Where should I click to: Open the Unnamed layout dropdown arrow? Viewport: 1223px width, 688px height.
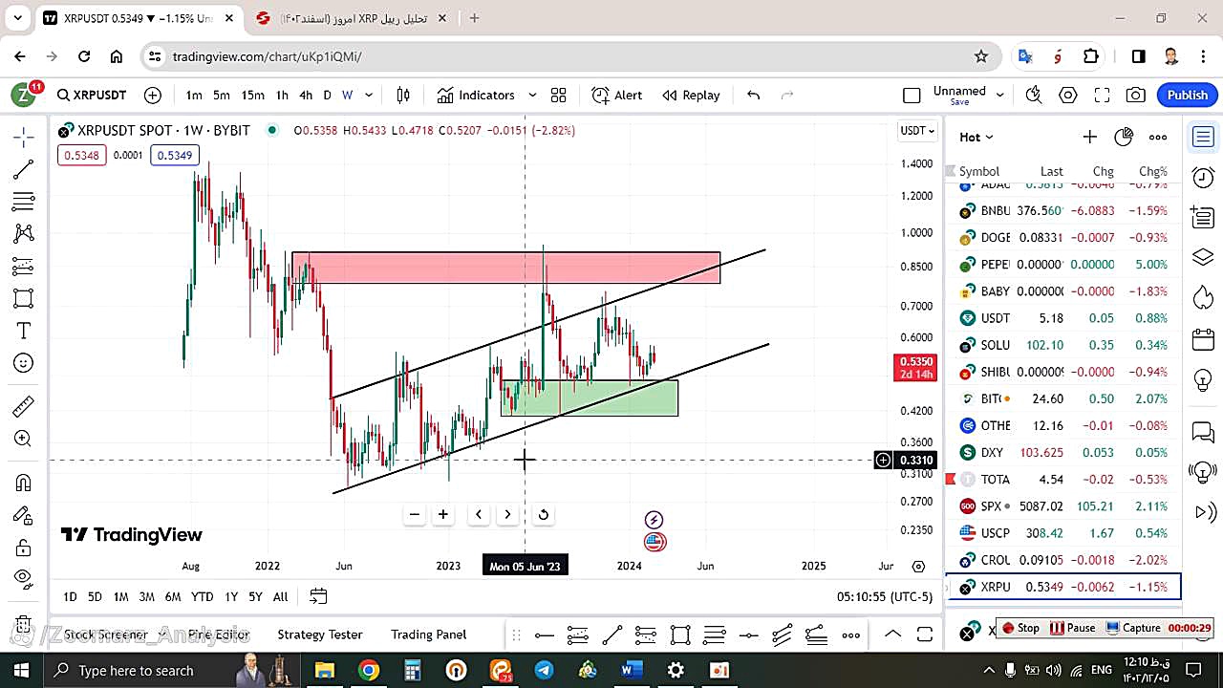coord(1000,95)
